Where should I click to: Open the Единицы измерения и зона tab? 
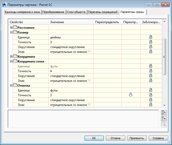tap(22, 12)
